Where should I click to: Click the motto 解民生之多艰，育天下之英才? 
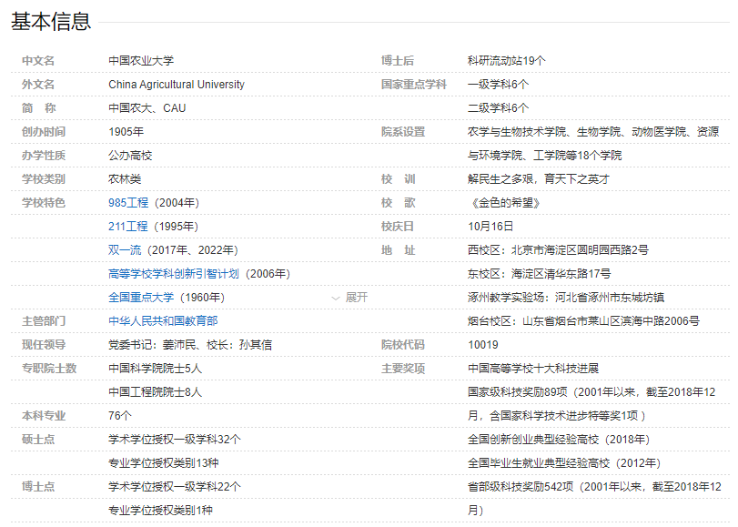click(x=539, y=179)
